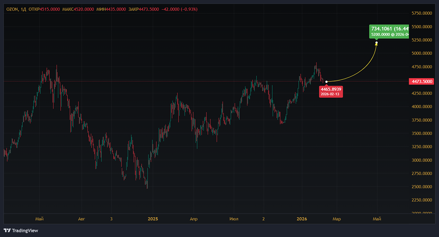Viewport: 439px width, 237px height.
Task: Click the МИН 4435.0000 low value
Action: tap(111, 9)
